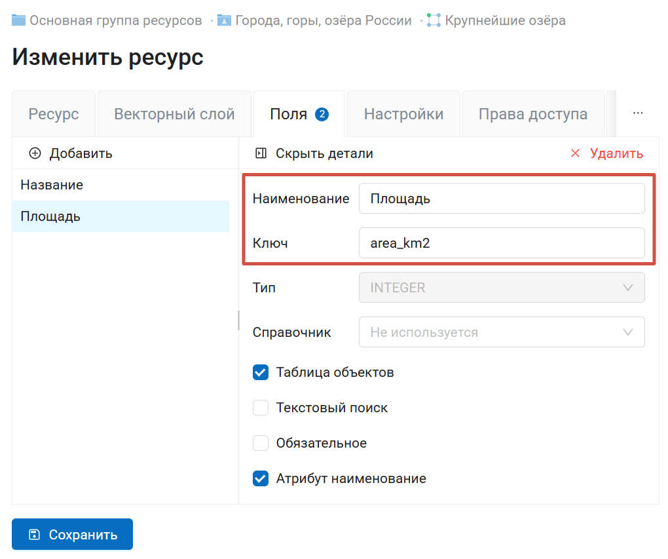Viewport: 668px width, 559px height.
Task: Select the Поля tab
Action: pyautogui.click(x=299, y=114)
